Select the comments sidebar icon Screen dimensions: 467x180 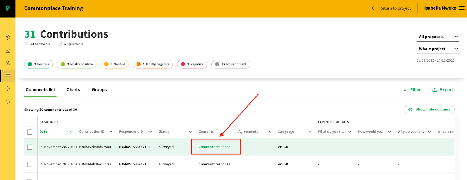click(8, 76)
